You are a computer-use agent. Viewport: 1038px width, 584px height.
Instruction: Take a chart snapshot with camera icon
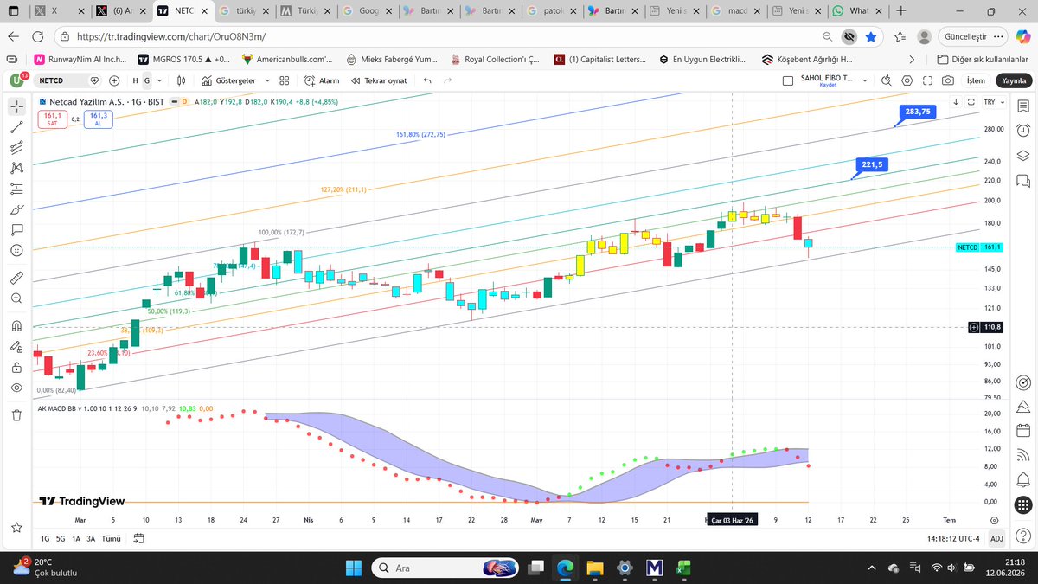pos(948,80)
